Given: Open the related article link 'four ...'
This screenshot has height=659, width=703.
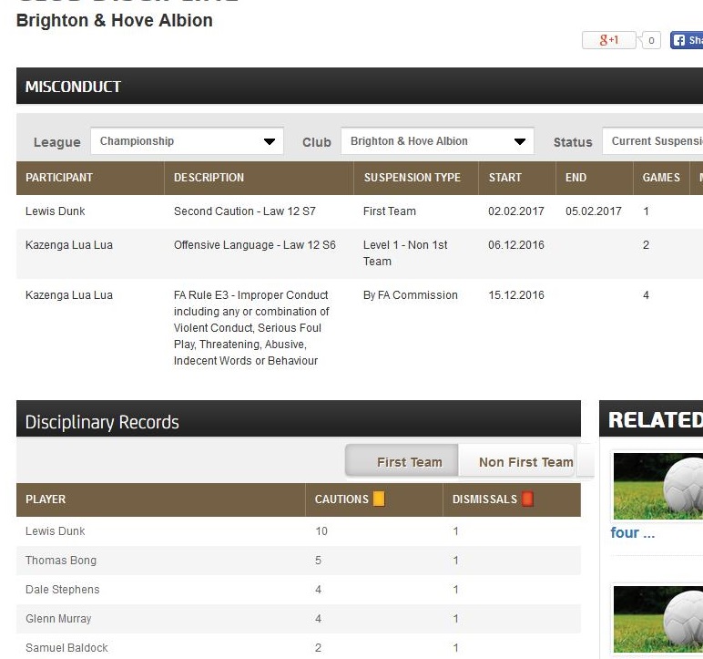Looking at the screenshot, I should (632, 533).
